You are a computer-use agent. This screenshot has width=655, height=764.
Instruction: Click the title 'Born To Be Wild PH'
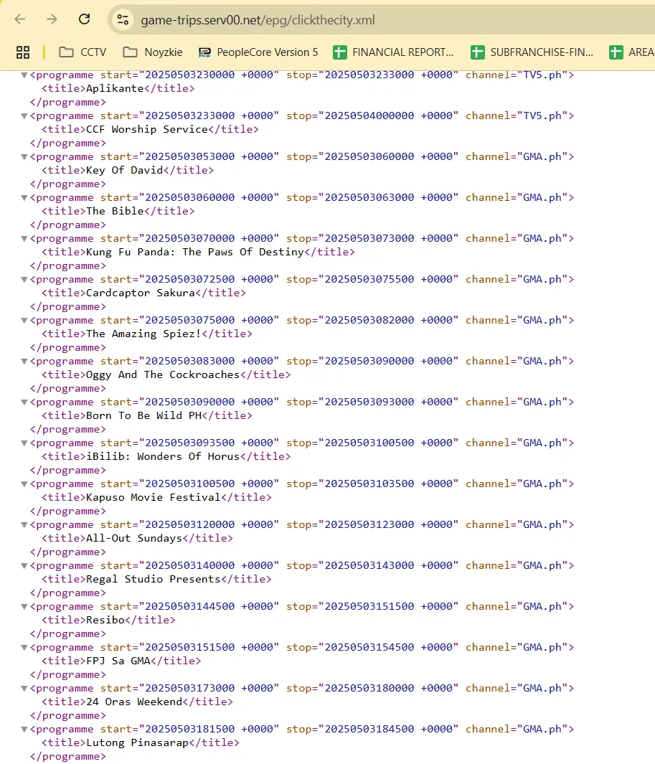tap(143, 416)
